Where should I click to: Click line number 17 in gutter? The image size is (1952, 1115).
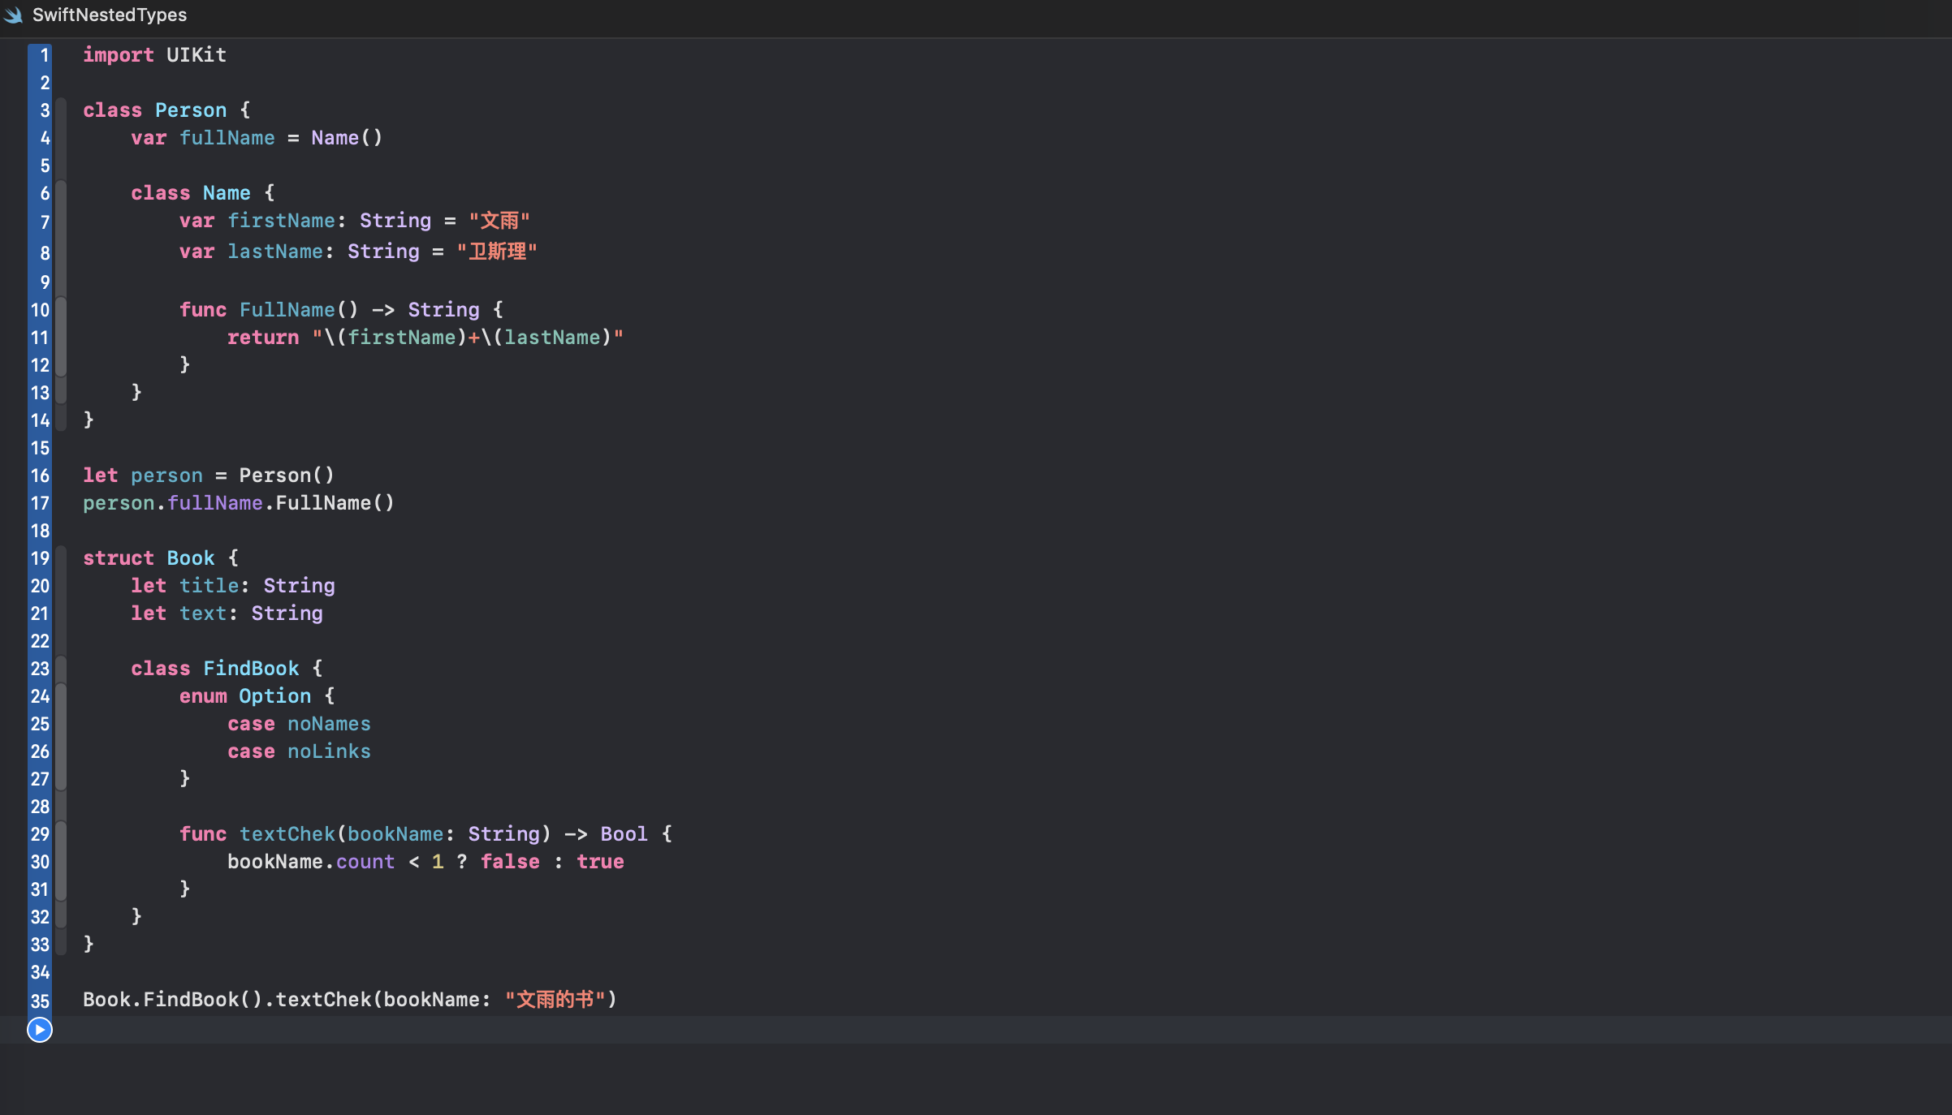pyautogui.click(x=40, y=504)
